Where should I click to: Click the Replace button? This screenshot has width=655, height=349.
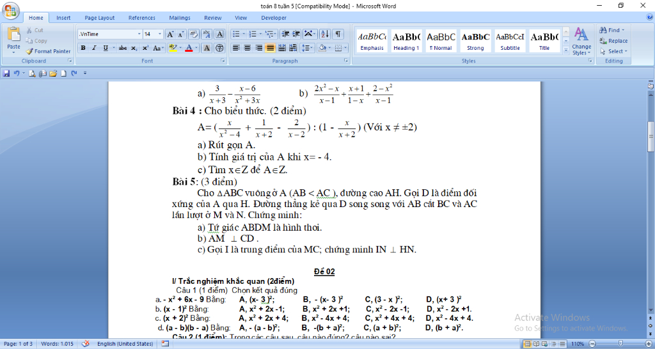pyautogui.click(x=613, y=41)
